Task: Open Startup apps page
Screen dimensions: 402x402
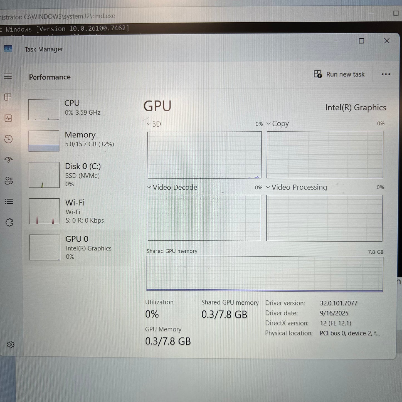Action: 8,160
